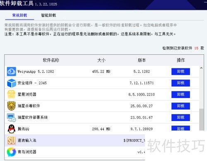
Task: Select the 瑞星软件部署系统 name text
Action: [33, 117]
